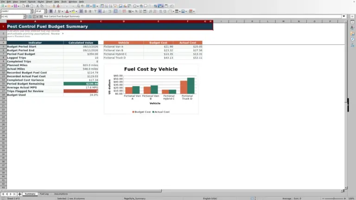Open the Background Color dropdown arrow

pyautogui.click(x=76, y=11)
